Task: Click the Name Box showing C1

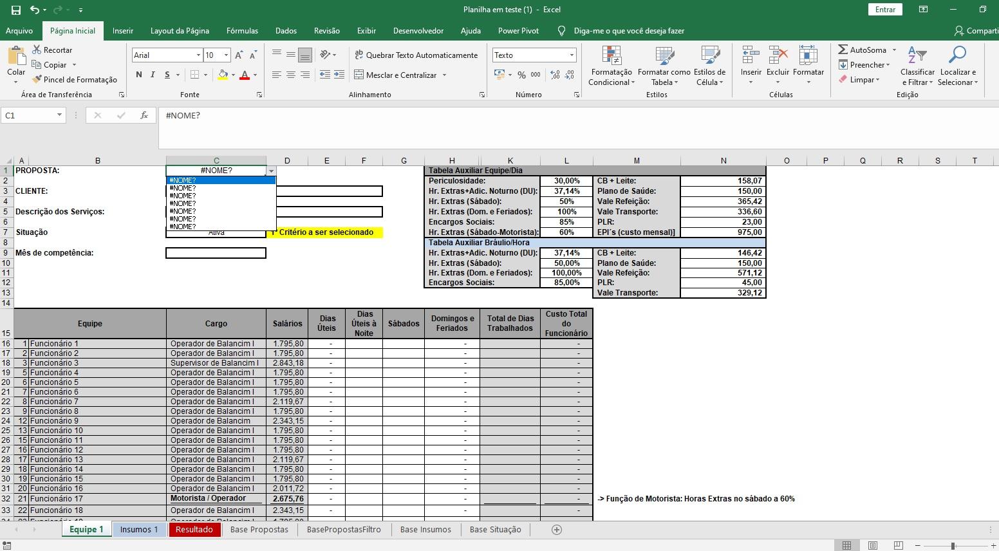Action: [x=33, y=115]
